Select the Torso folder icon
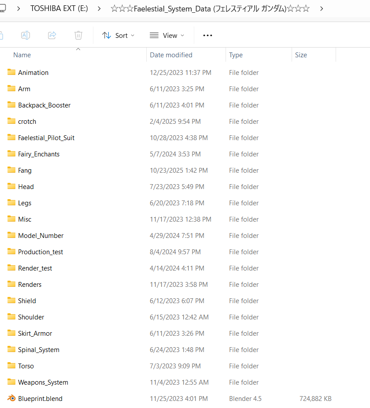This screenshot has width=370, height=408. [x=11, y=366]
